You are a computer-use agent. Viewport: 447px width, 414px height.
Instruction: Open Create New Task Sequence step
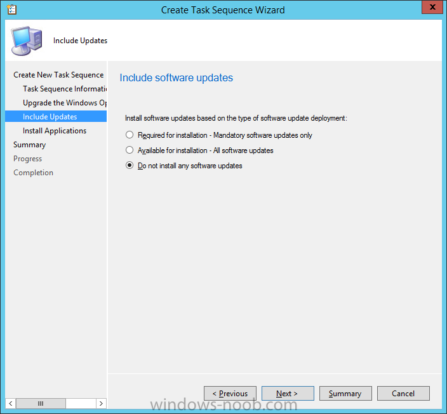pyautogui.click(x=58, y=75)
